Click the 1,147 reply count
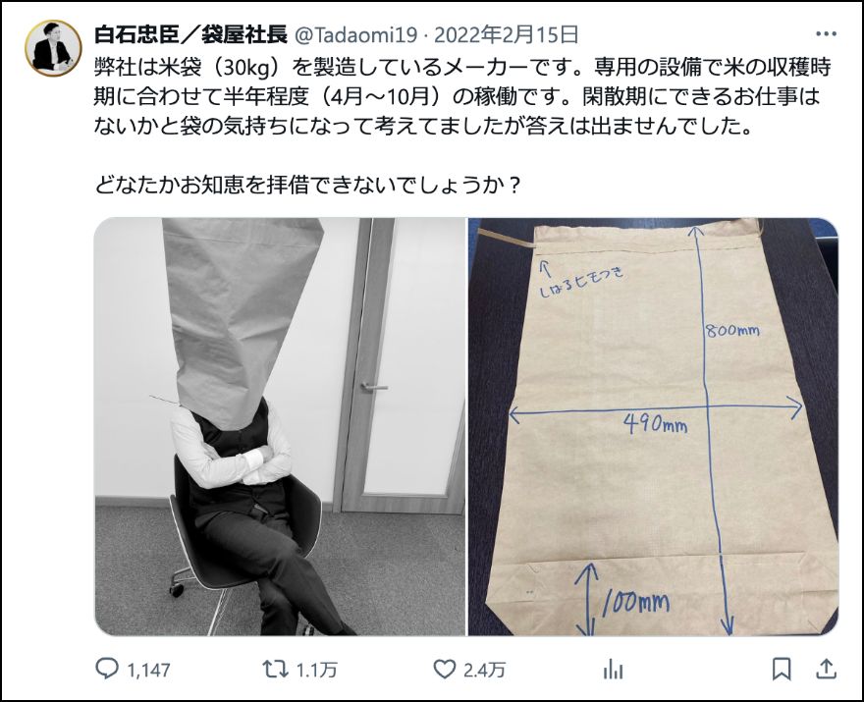This screenshot has height=702, width=864. [148, 670]
